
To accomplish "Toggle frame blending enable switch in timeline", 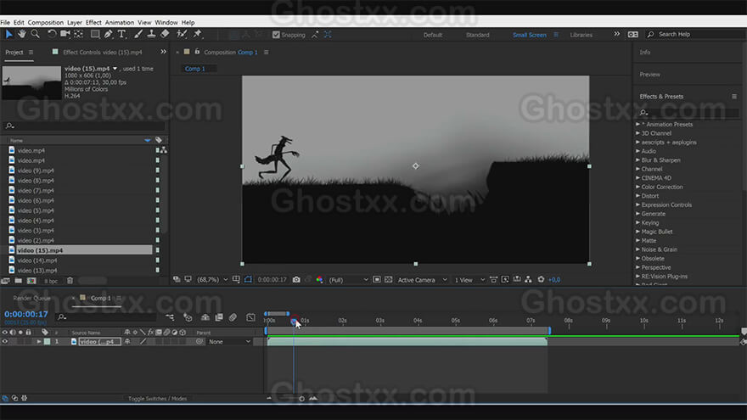I will pos(219,317).
